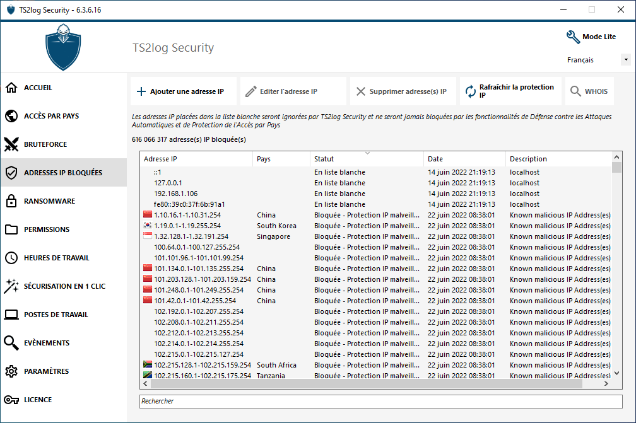The height and width of the screenshot is (423, 636).
Task: Open the BRUTEFORCE section
Action: pos(64,144)
